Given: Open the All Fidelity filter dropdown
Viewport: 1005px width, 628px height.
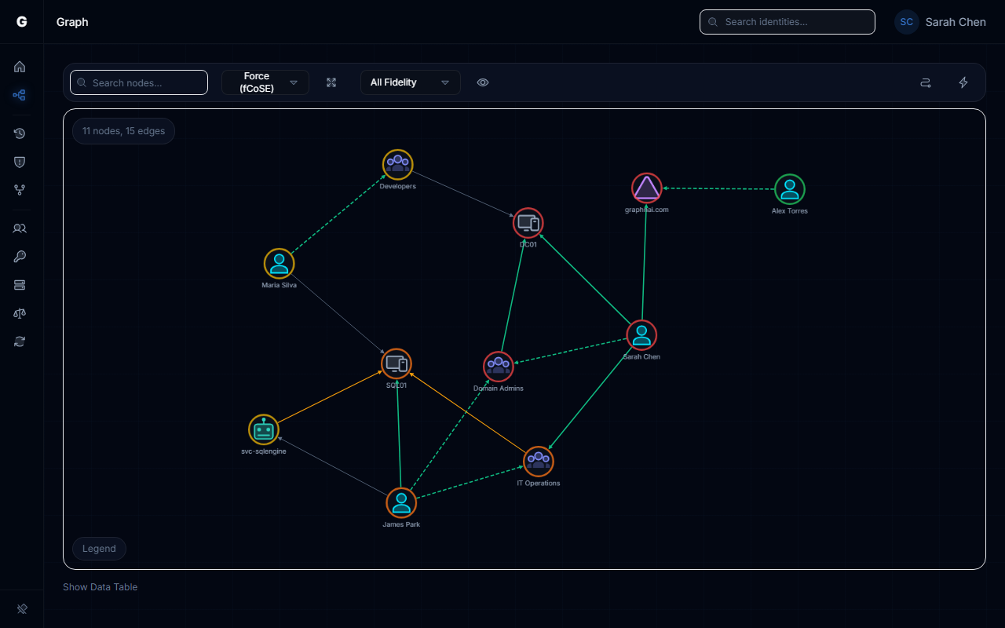Looking at the screenshot, I should point(410,82).
